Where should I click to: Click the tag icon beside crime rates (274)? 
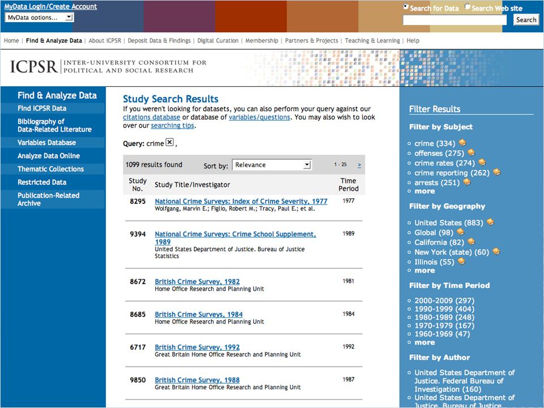[x=482, y=162]
